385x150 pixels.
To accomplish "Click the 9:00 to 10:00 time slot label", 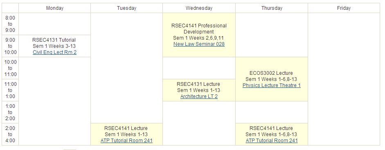I will (x=10, y=46).
